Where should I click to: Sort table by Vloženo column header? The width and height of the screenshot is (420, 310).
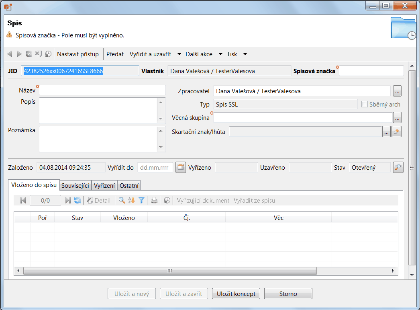pos(124,218)
